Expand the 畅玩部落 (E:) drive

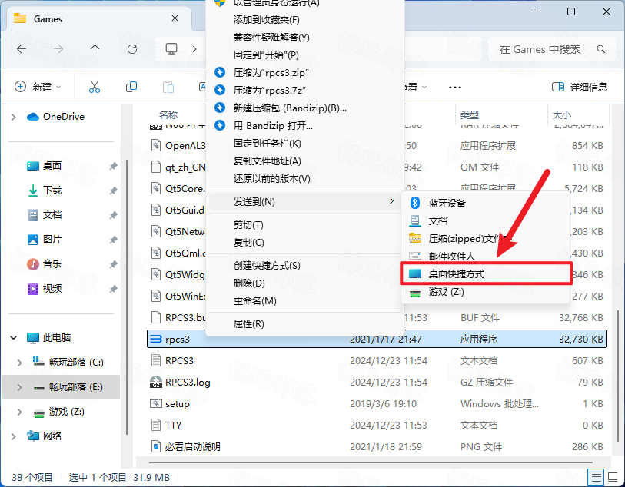pos(19,387)
